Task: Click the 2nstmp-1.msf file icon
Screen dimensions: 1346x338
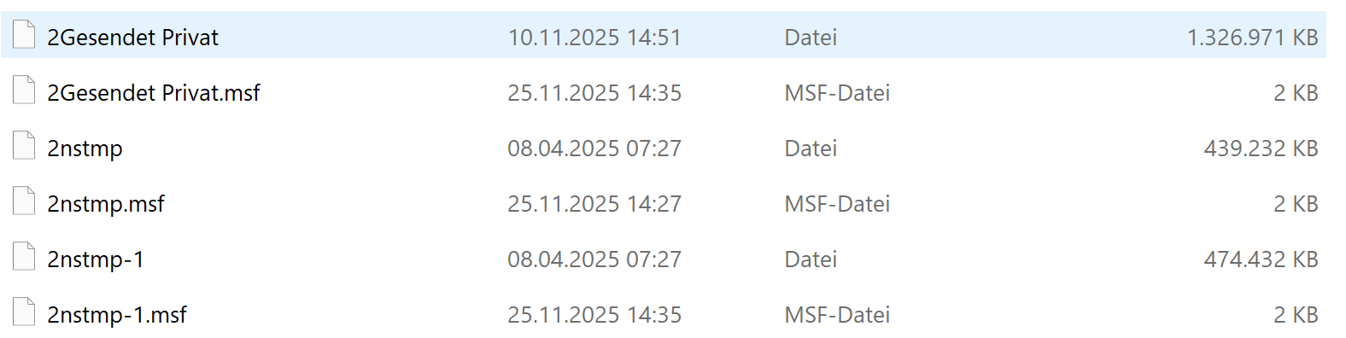Action: tap(24, 312)
